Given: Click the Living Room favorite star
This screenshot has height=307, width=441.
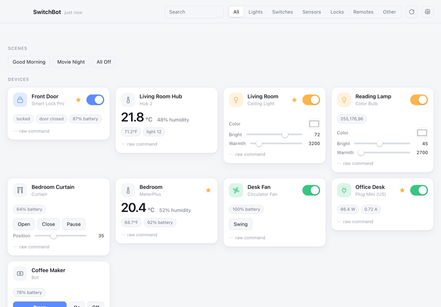Looking at the screenshot, I should (x=294, y=100).
